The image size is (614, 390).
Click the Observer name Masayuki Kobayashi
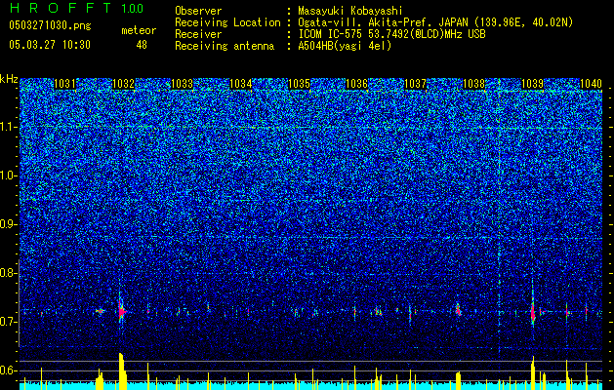point(350,11)
